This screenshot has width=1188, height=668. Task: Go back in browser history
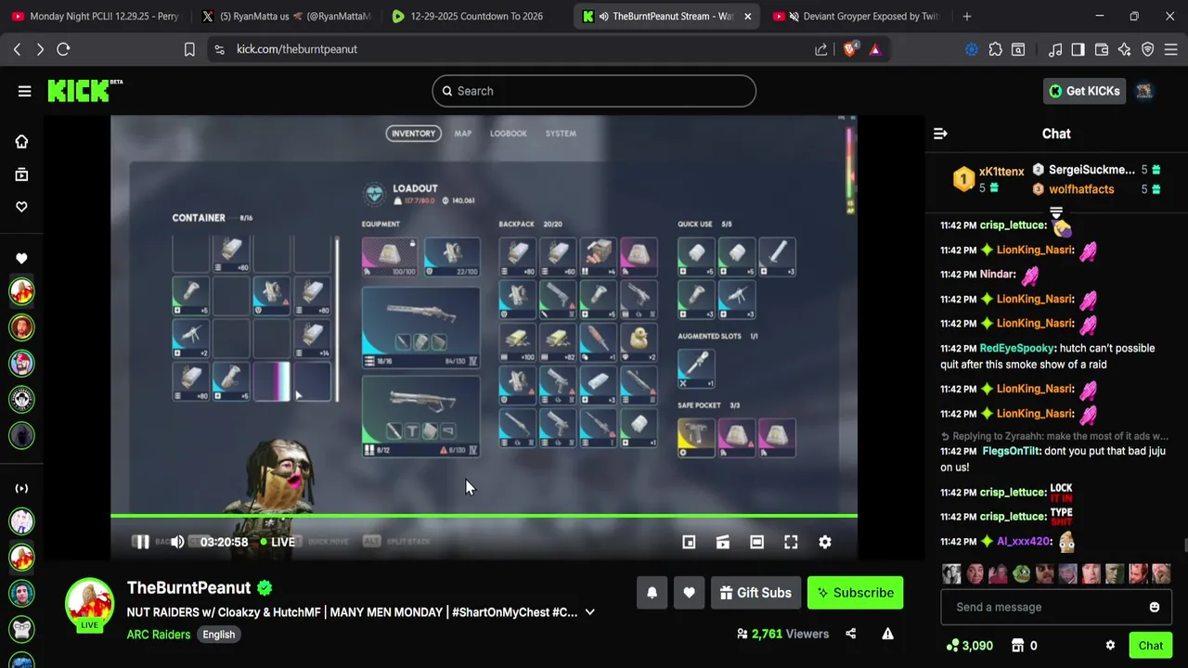[x=17, y=49]
